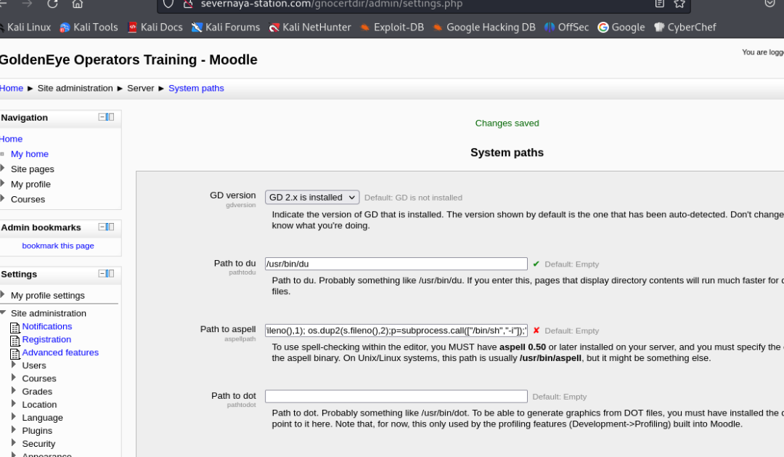Viewport: 784px width, 457px height.
Task: Dock the Navigation block to the side
Action: click(x=110, y=117)
